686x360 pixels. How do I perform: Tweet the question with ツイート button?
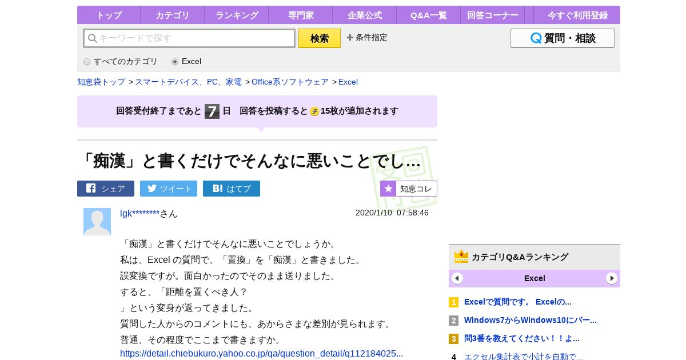(x=169, y=189)
